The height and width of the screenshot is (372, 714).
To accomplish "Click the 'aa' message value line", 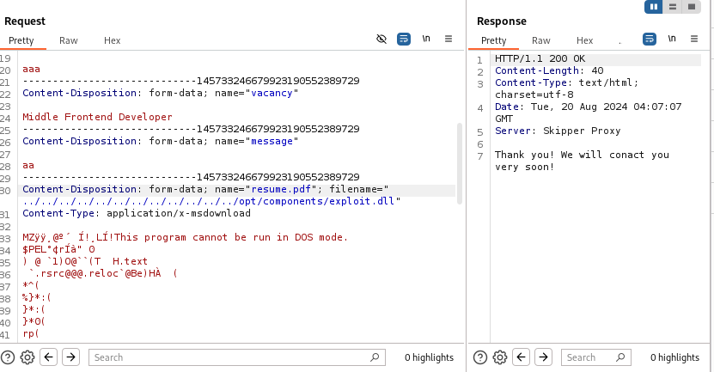I will pyautogui.click(x=28, y=165).
